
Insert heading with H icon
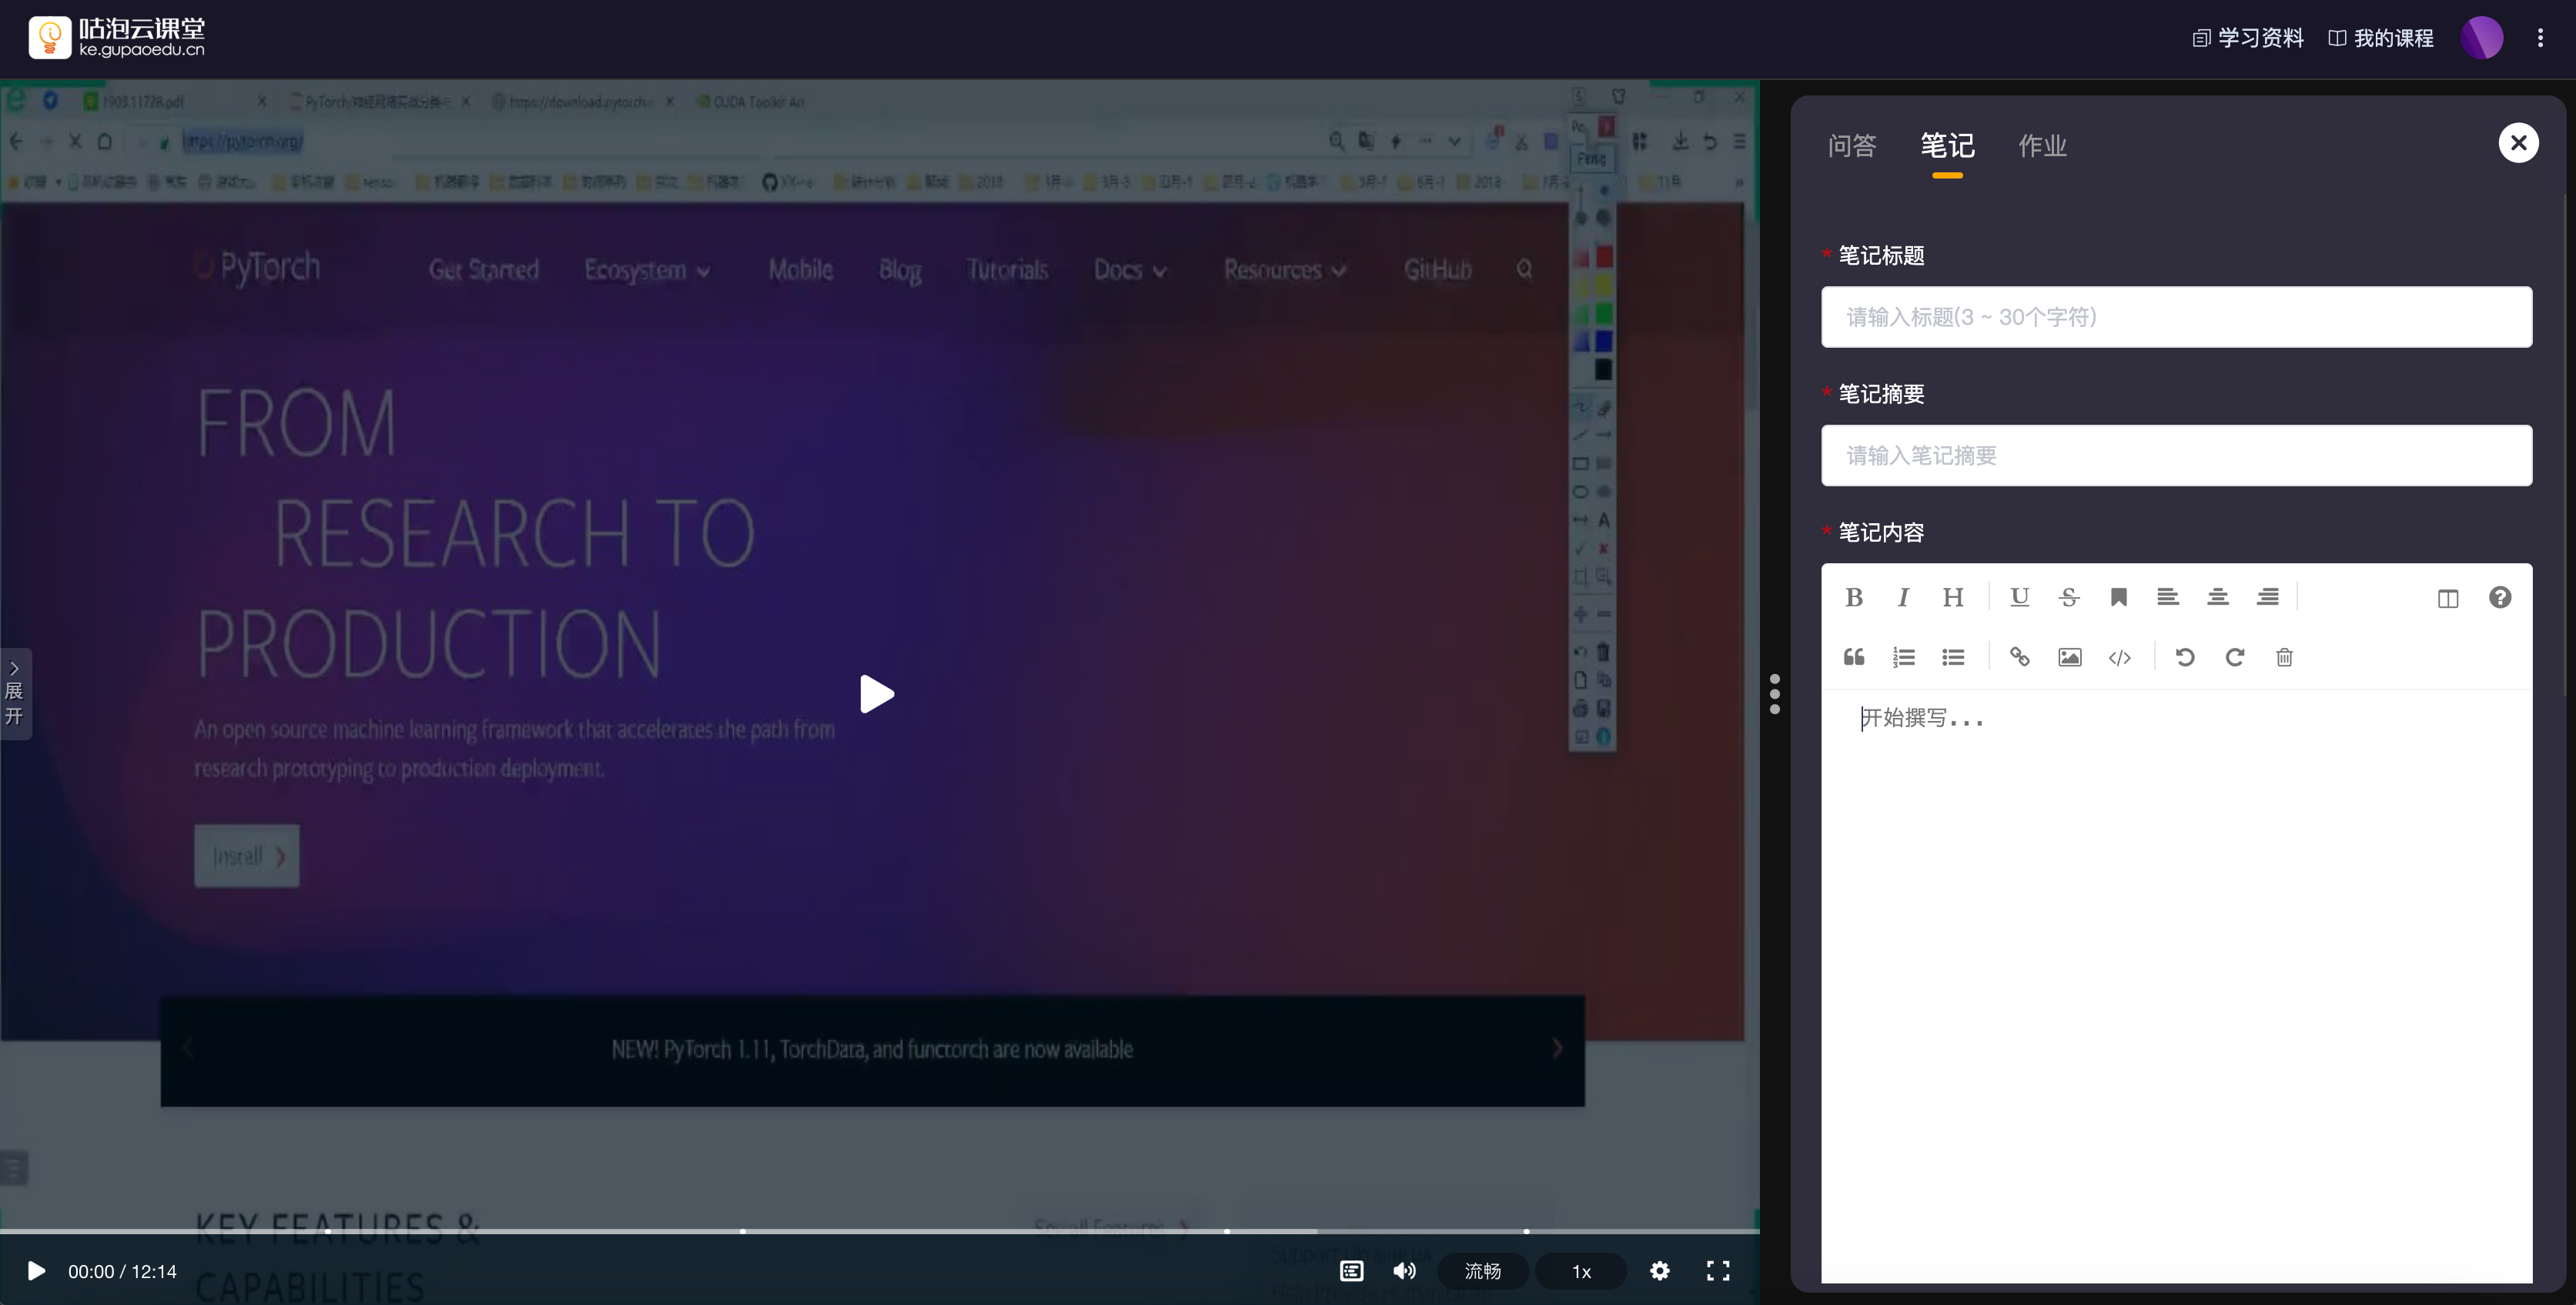click(1953, 598)
